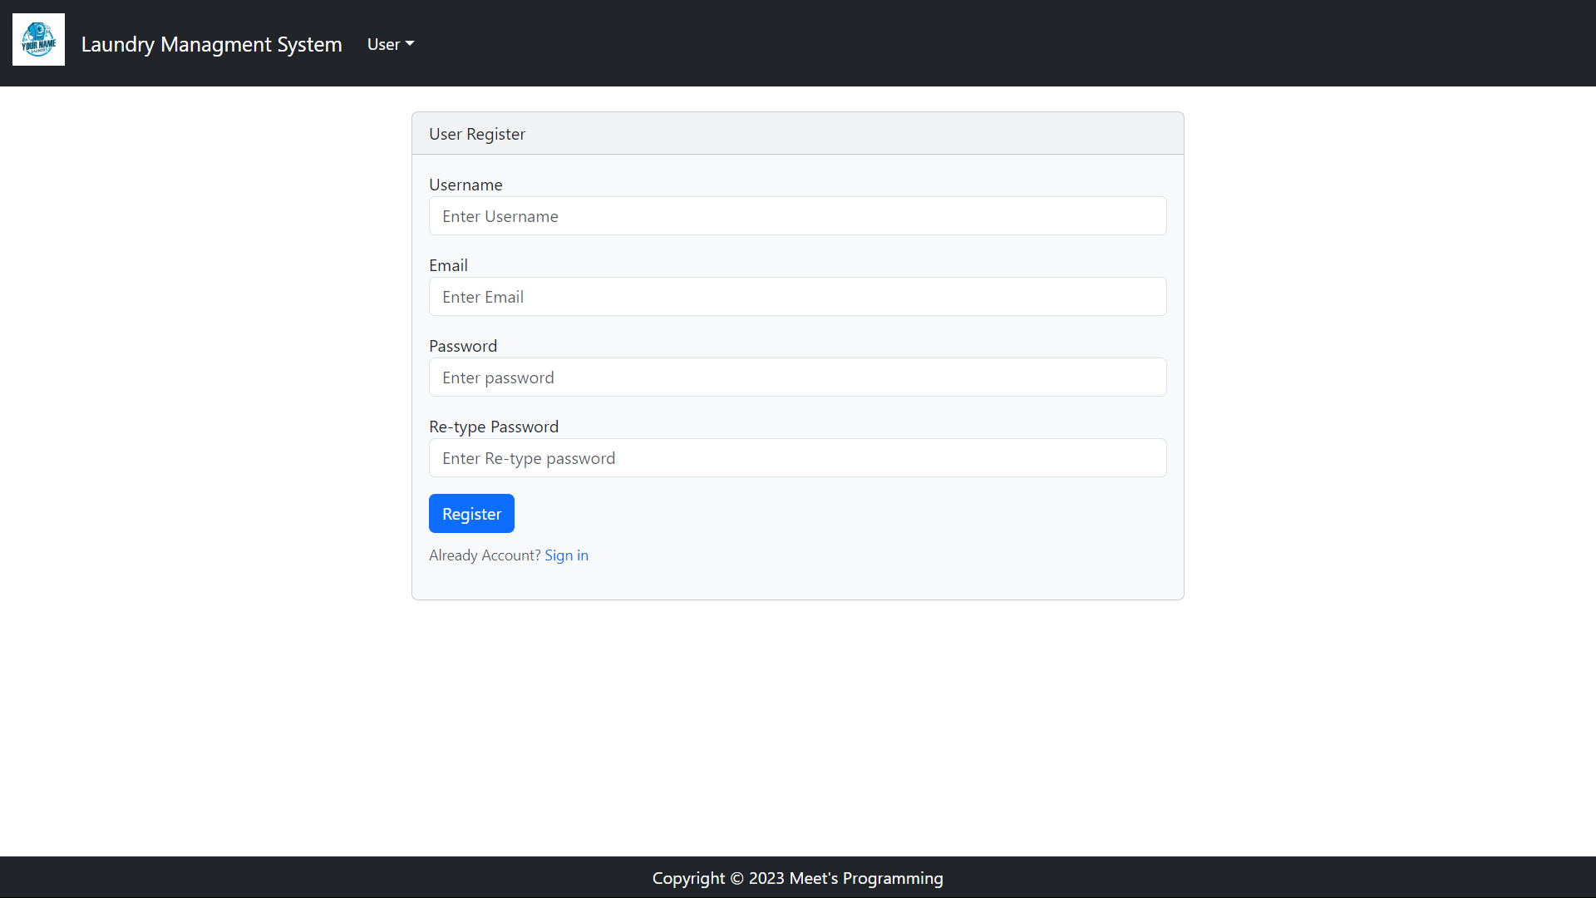Click the Already Account? text
The image size is (1596, 898).
click(x=485, y=555)
